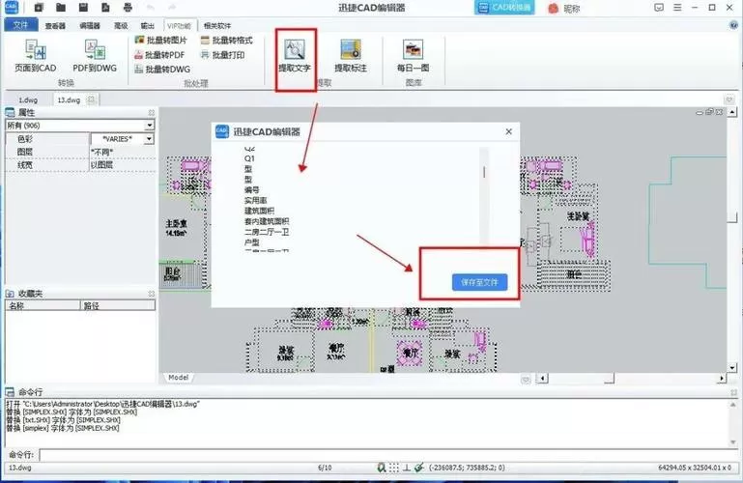Click the 命令行 input field
Image resolution: width=743 pixels, height=483 pixels.
click(387, 455)
